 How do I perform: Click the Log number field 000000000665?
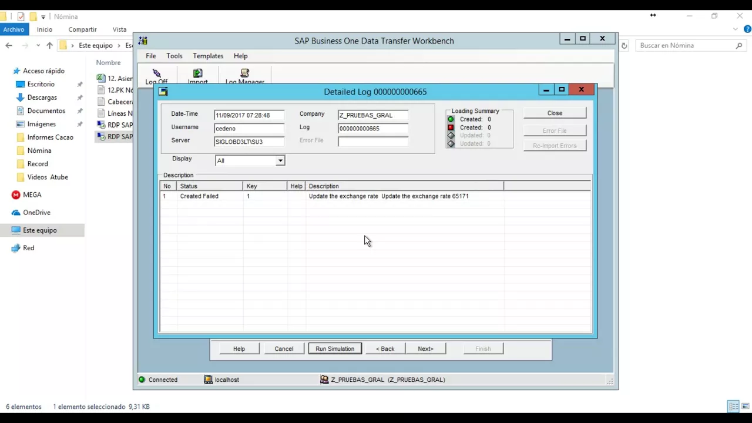click(373, 128)
